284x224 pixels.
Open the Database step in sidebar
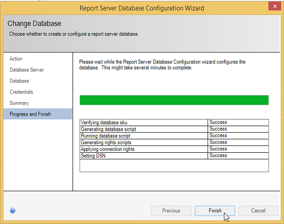coord(19,81)
